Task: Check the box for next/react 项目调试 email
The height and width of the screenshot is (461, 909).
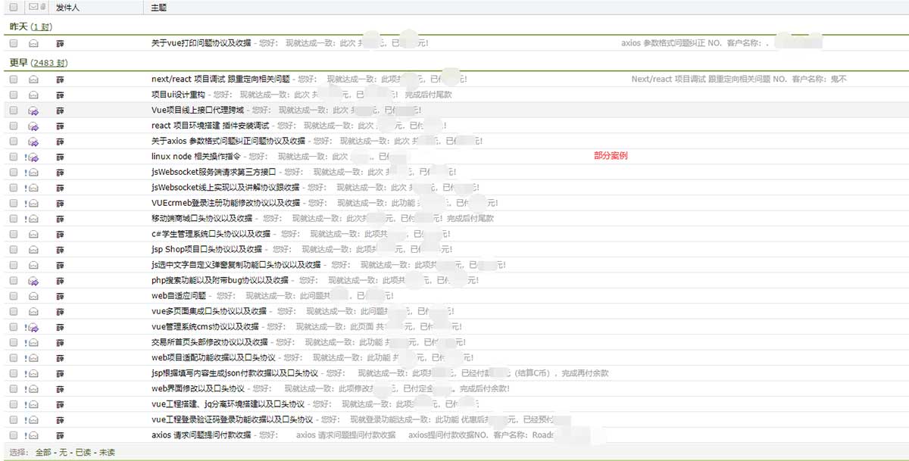Action: (14, 79)
